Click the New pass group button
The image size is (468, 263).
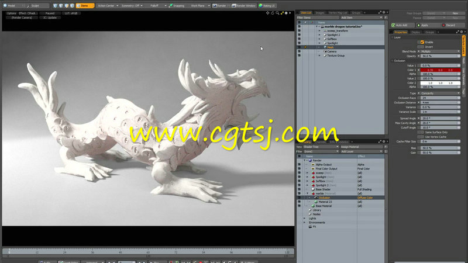(x=455, y=13)
